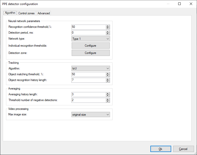Click the Object matching threshold input field
The width and height of the screenshot is (197, 155).
[88, 74]
